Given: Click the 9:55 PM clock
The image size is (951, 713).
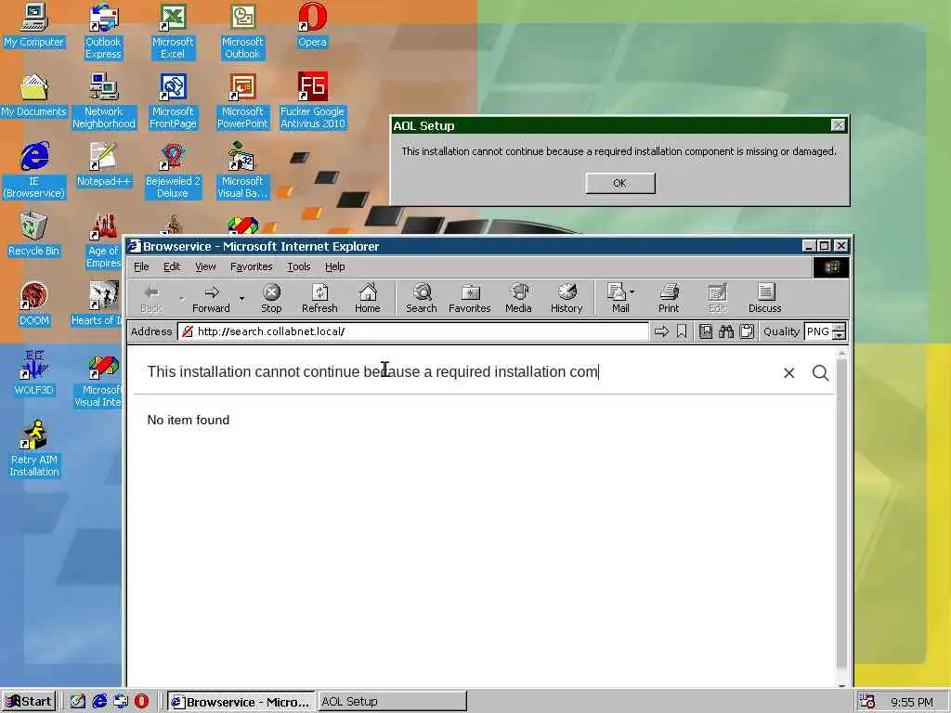Looking at the screenshot, I should click(912, 702).
